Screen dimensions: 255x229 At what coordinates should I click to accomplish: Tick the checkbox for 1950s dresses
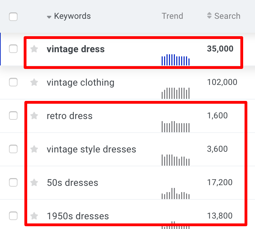tap(13, 216)
